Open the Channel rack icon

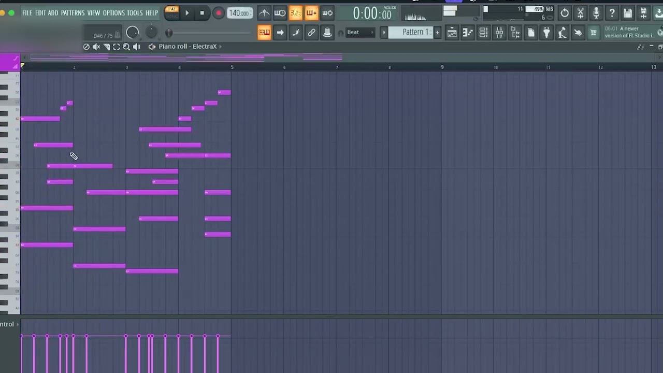(x=483, y=33)
